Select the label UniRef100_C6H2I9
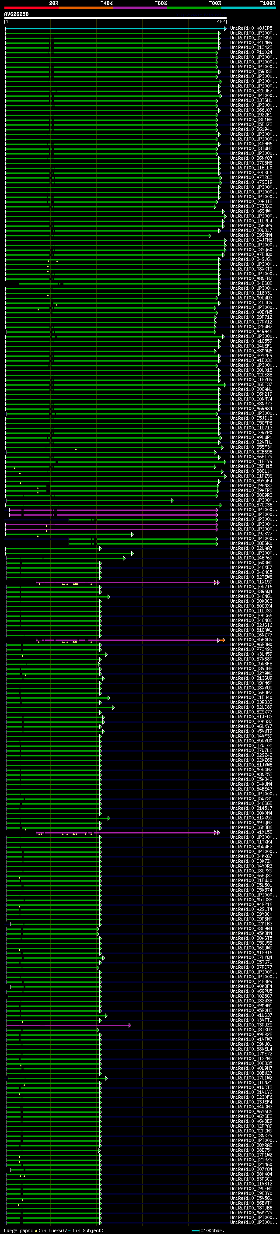The width and height of the screenshot is (280, 1234). (251, 394)
